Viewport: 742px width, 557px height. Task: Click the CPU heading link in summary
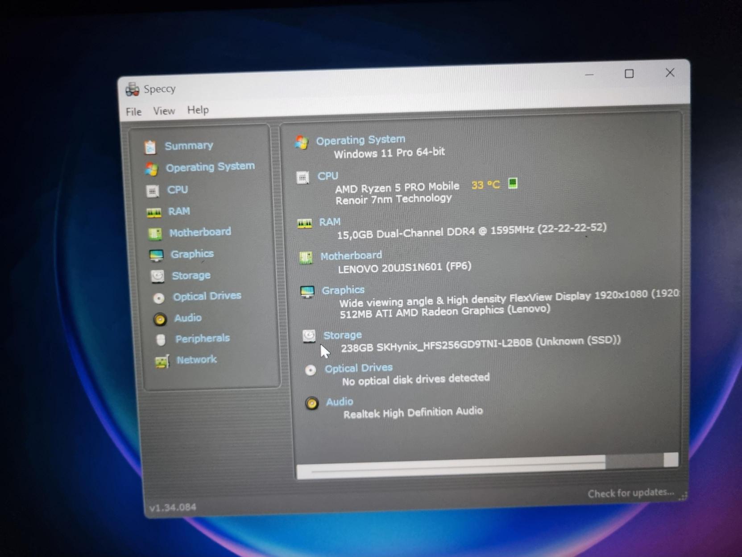[328, 176]
